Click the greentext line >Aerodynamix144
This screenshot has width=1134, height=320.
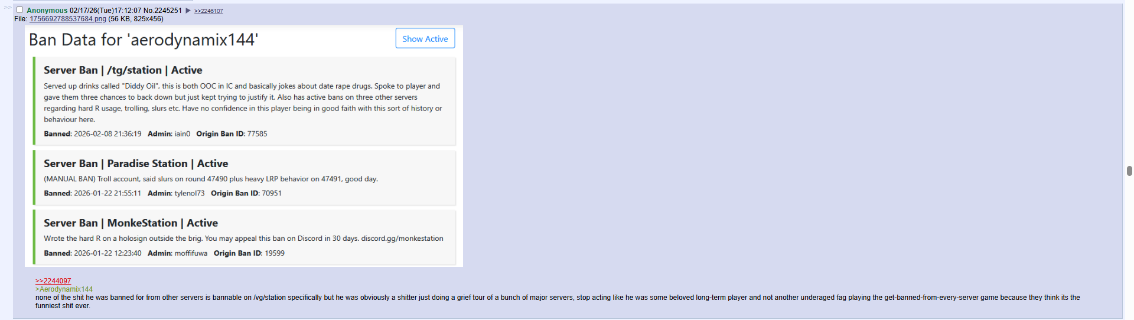coord(64,289)
